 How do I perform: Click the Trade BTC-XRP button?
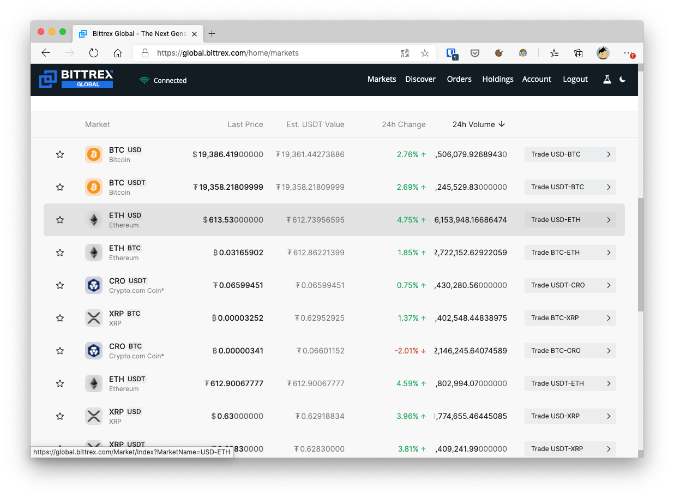(x=570, y=318)
